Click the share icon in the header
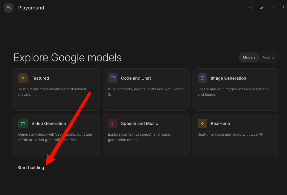287x195 pixels. click(x=251, y=8)
